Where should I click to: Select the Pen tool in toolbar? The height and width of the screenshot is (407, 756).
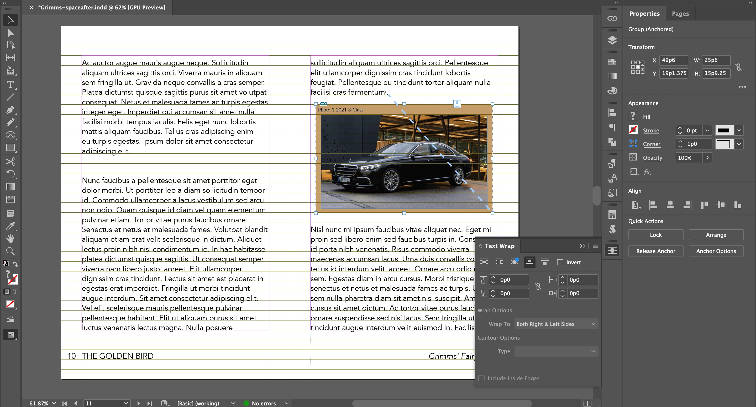point(10,110)
